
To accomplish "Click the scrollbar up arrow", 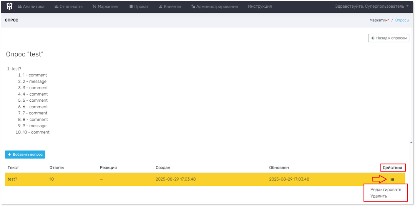I will (411, 142).
